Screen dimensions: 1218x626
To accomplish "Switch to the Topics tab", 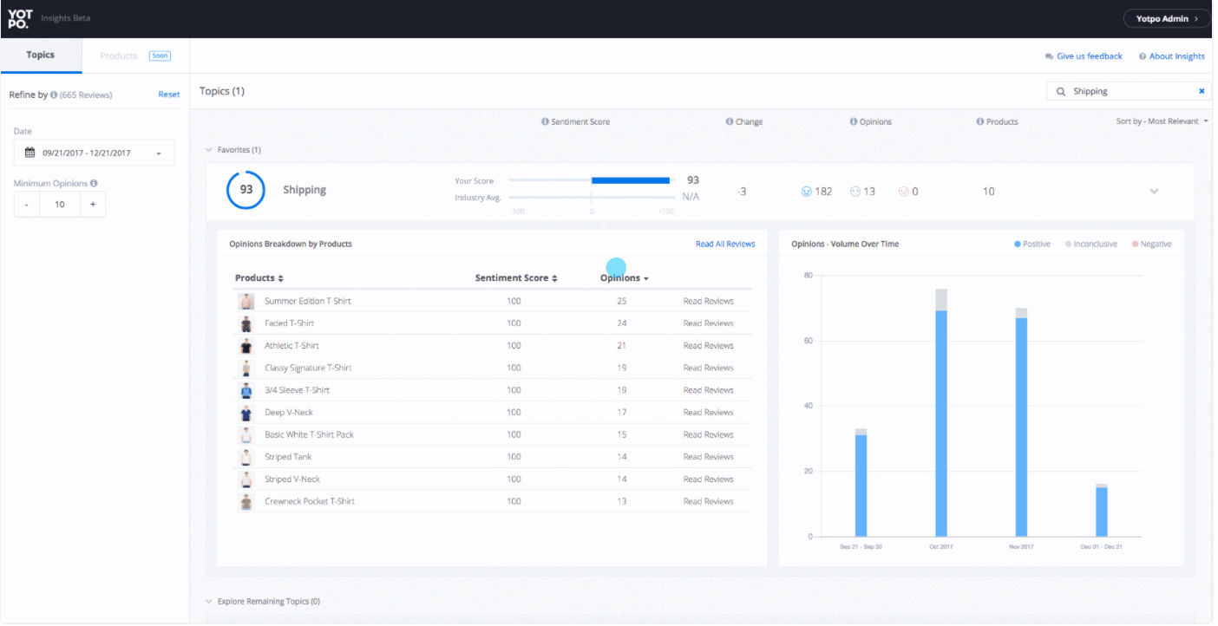I will (41, 55).
